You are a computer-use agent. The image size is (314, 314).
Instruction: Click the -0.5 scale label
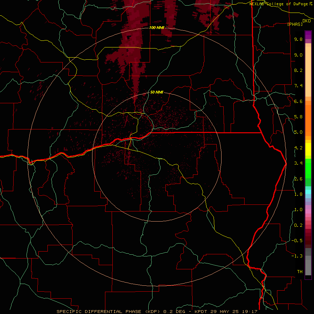coord(297,241)
